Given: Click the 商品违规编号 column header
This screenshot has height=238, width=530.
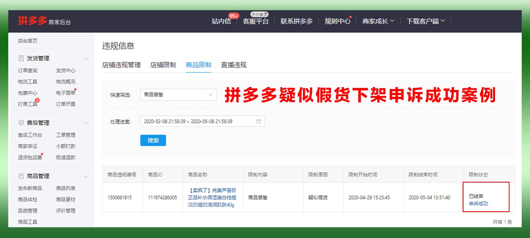Looking at the screenshot, I should coord(122,175).
